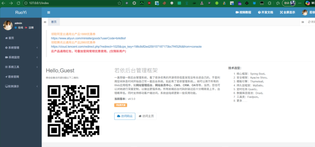Click the site info icon in address bar
Image resolution: width=315 pixels, height=147 pixels.
tap(26, 3)
